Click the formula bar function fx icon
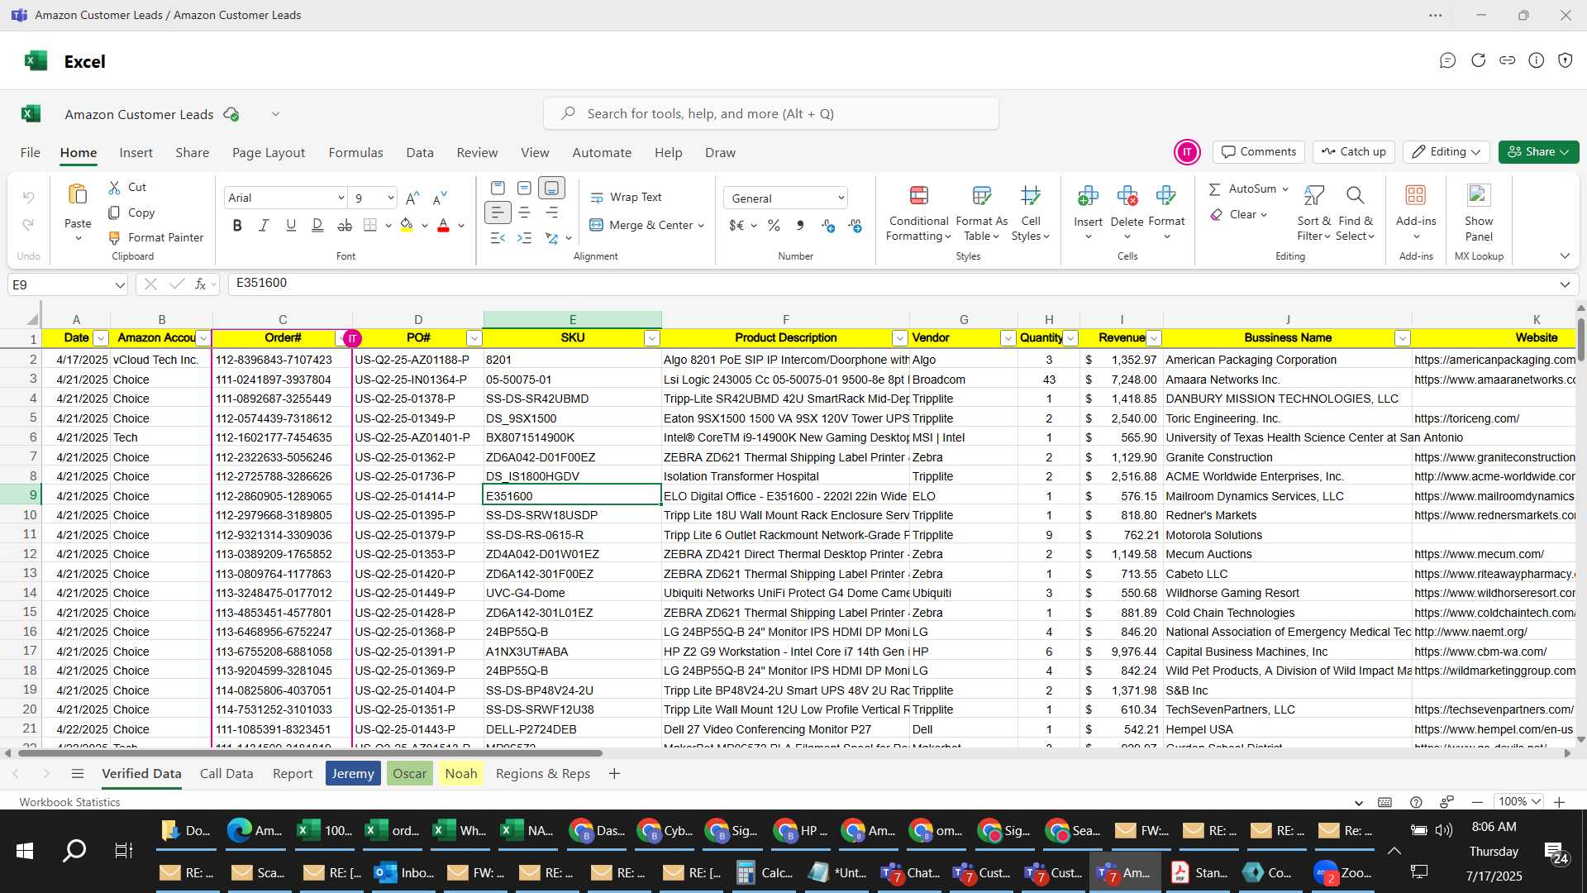This screenshot has height=893, width=1587. (x=200, y=284)
